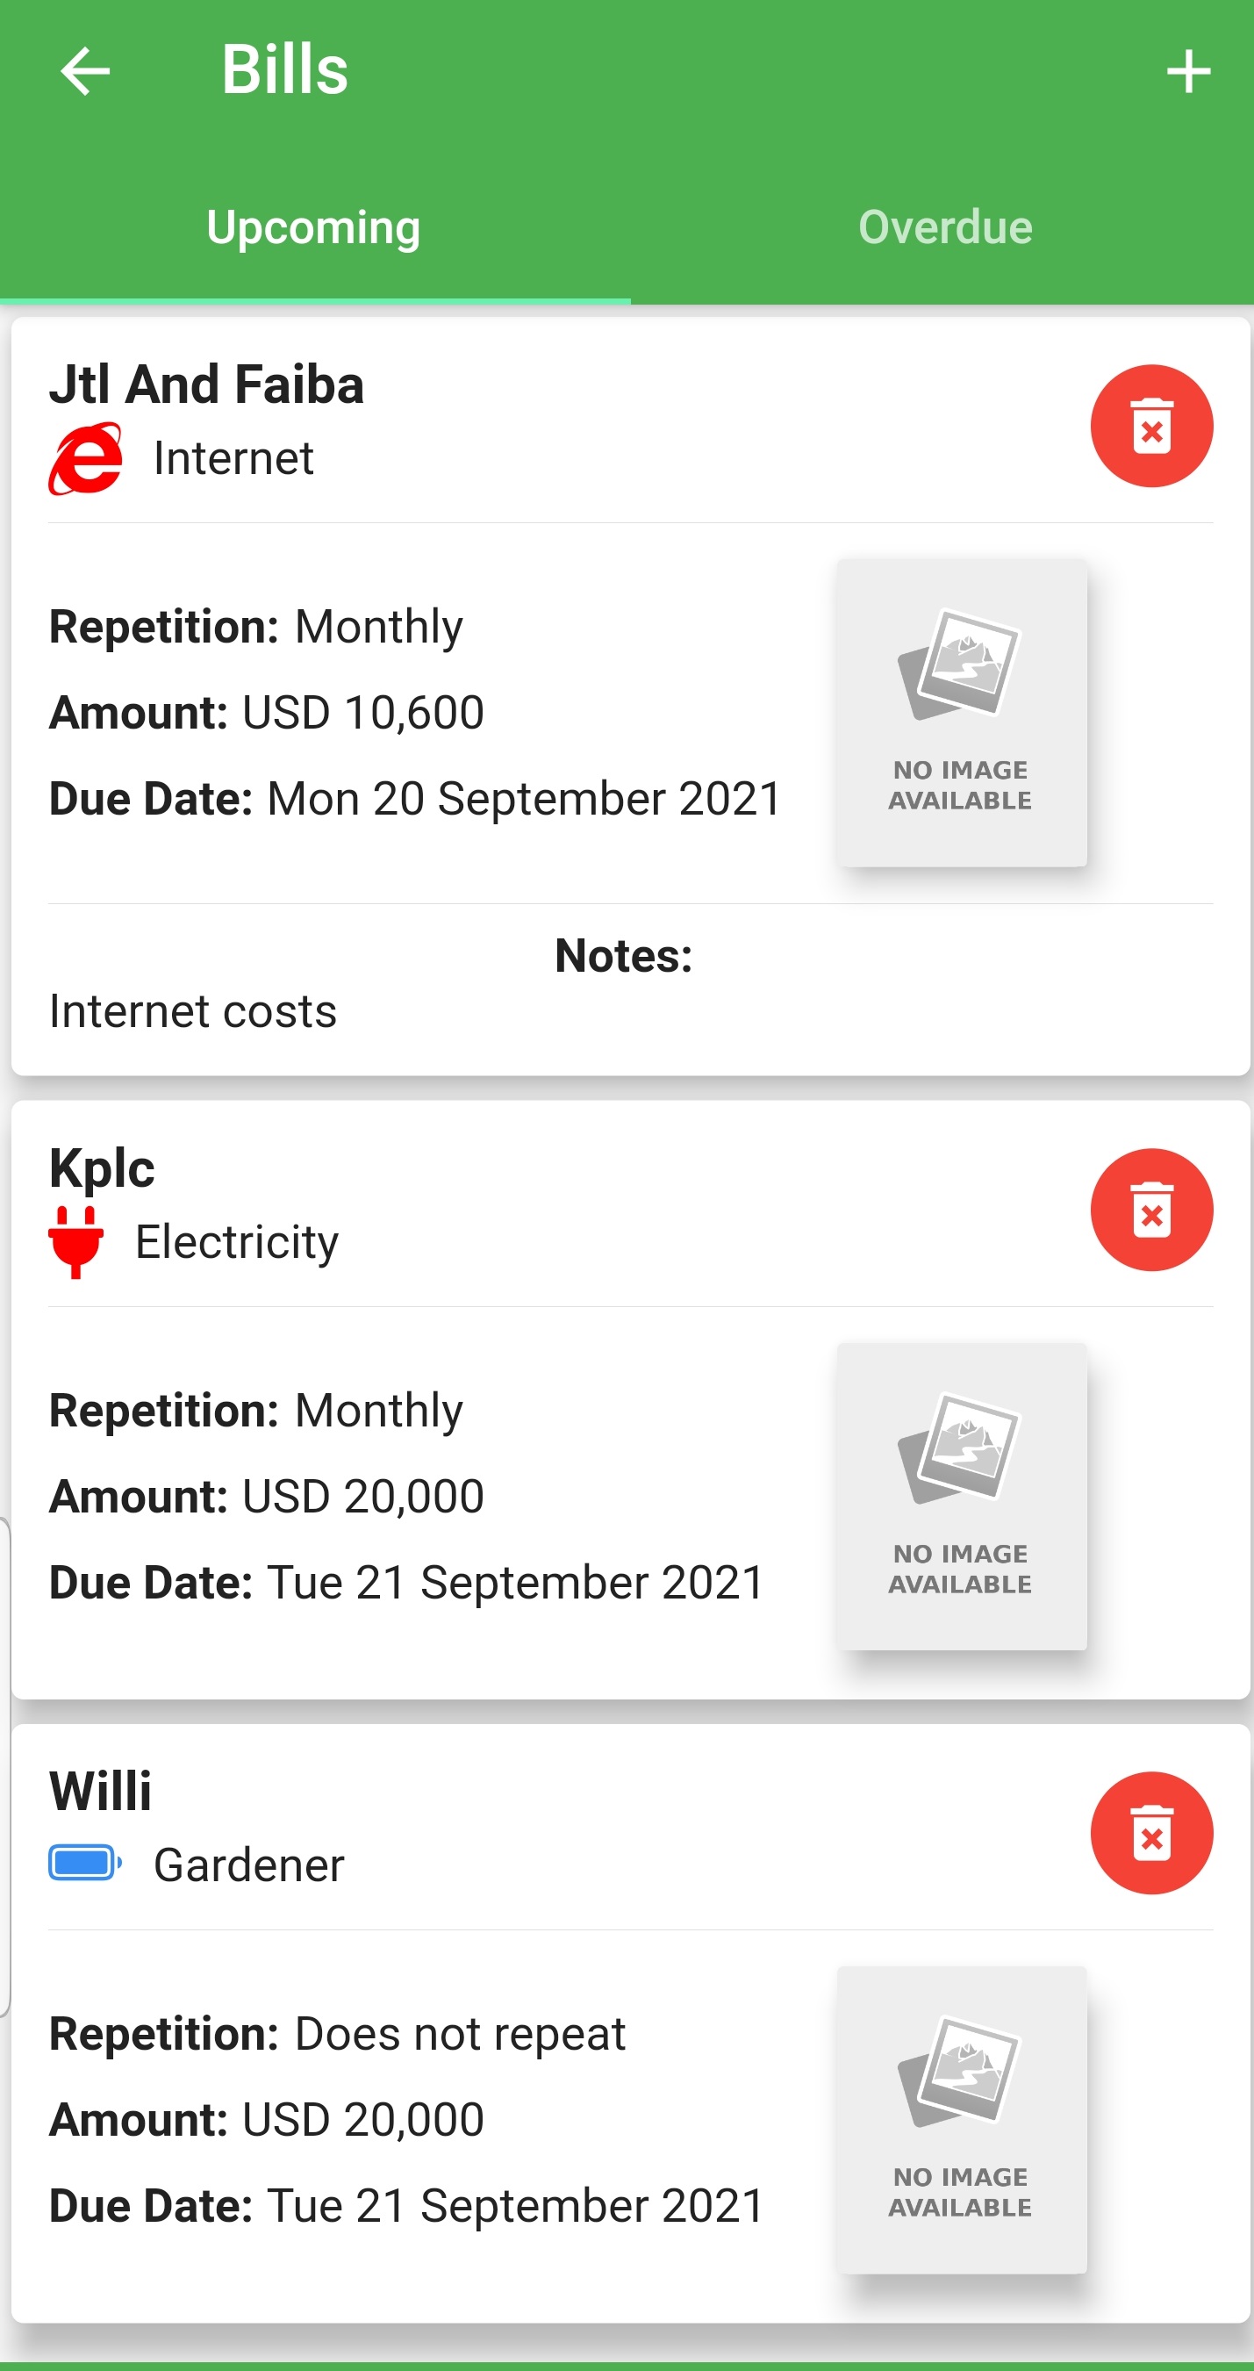Tap the Electricity plug icon
Screen dimensions: 1254x2371
coord(75,1241)
